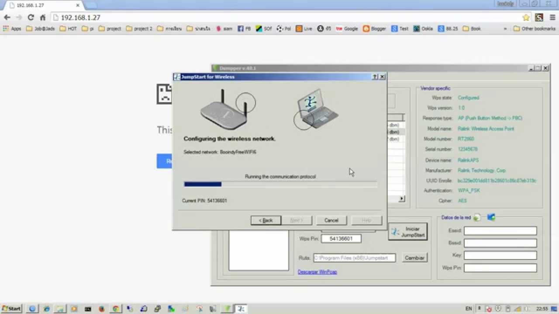Click the Wps Pin box showing 54136601

coord(341,239)
